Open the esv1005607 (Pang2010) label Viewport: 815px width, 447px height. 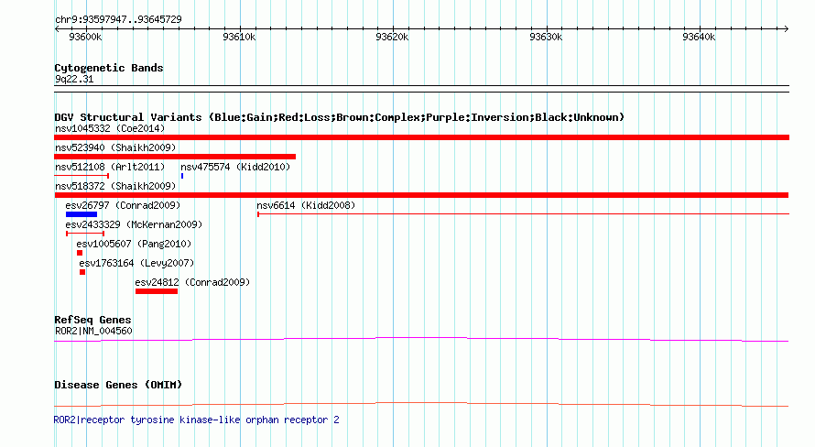(x=134, y=244)
